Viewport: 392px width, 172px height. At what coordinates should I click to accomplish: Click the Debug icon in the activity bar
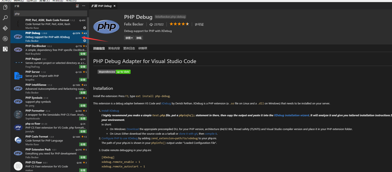click(5, 39)
